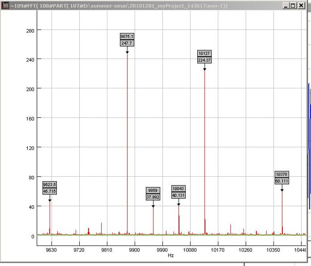Viewport: 311px width, 266px height.
Task: Click the application icon in the title bar
Action: (5, 5)
